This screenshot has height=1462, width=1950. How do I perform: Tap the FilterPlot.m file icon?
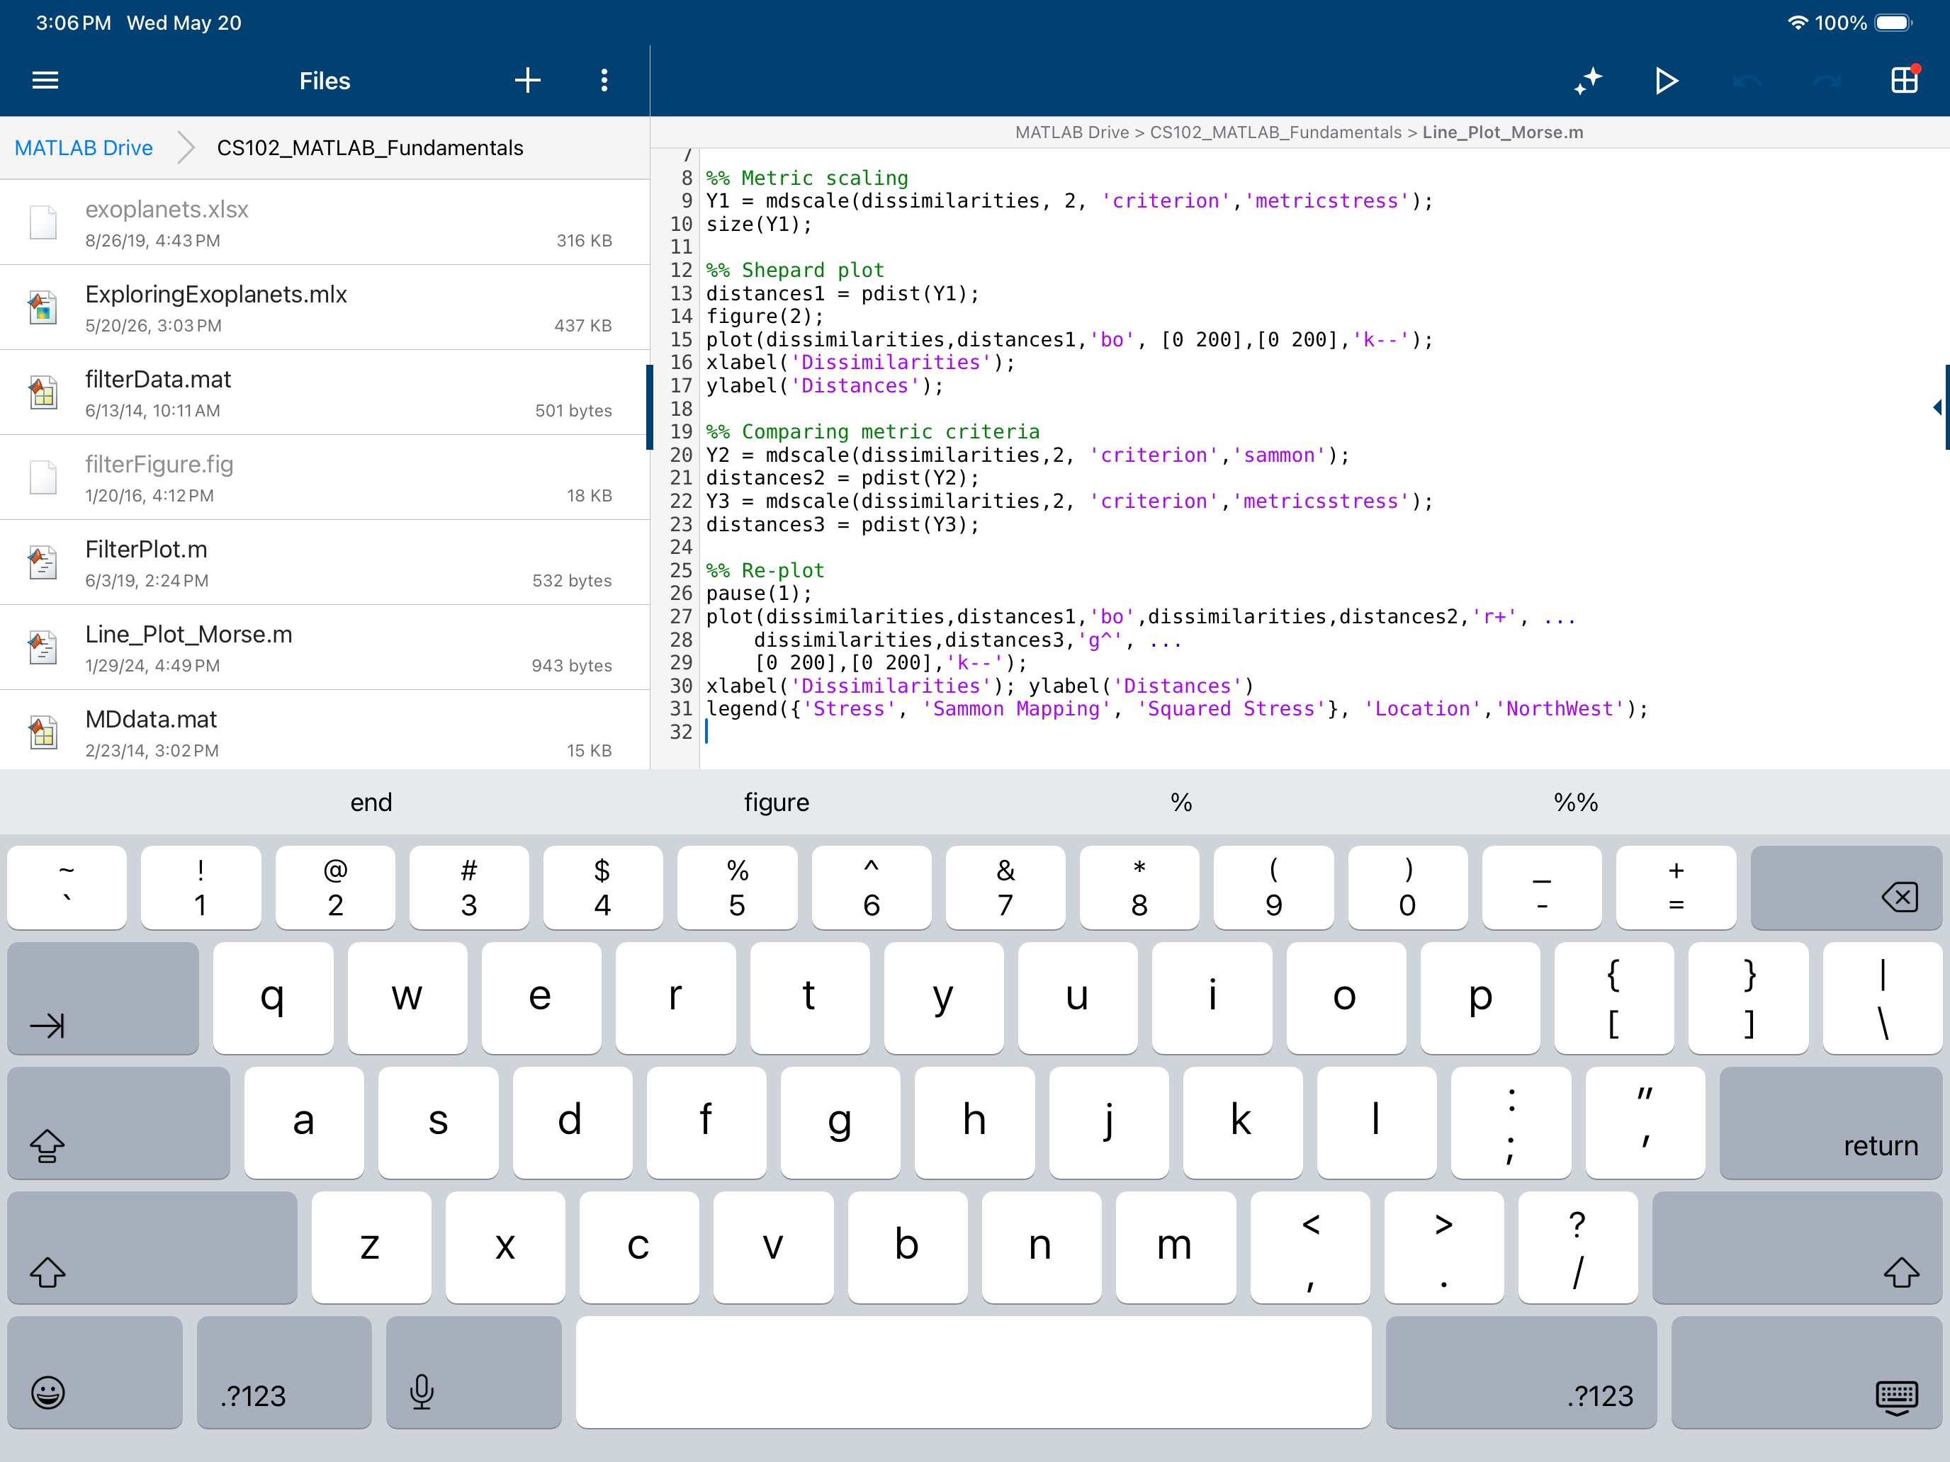pos(43,563)
